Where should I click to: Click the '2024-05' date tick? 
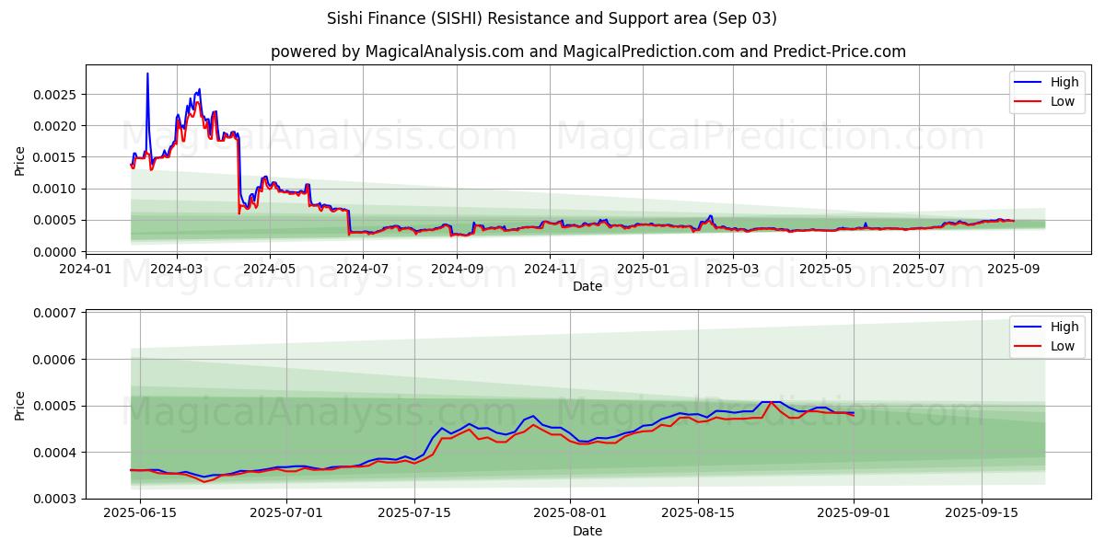pyautogui.click(x=270, y=269)
